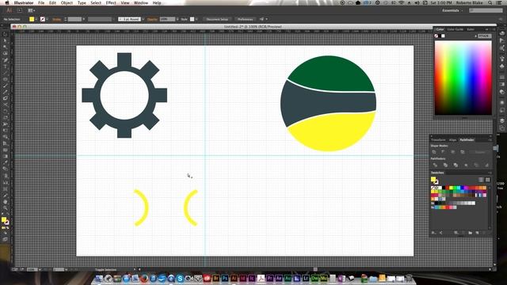
Task: Pick a color from Color panel spectrum
Action: pyautogui.click(x=463, y=78)
